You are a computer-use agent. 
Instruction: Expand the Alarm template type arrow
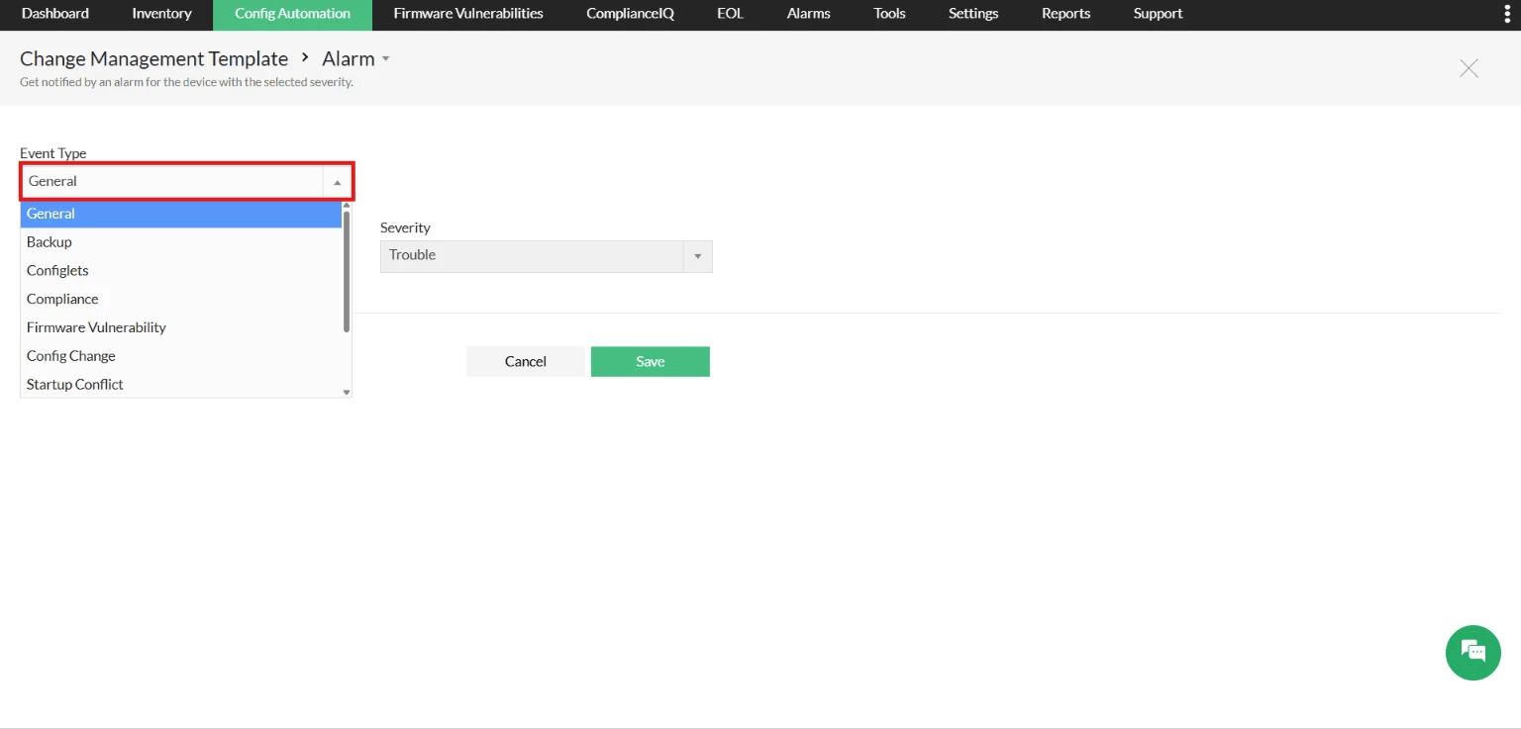[x=386, y=59]
